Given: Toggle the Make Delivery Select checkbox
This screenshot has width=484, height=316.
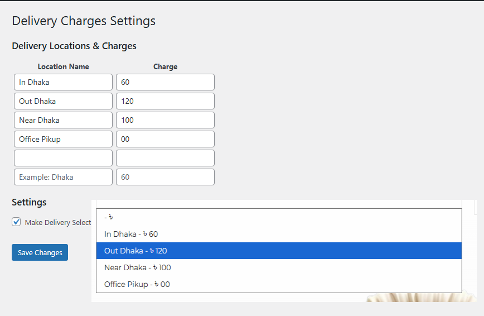Looking at the screenshot, I should pos(16,222).
